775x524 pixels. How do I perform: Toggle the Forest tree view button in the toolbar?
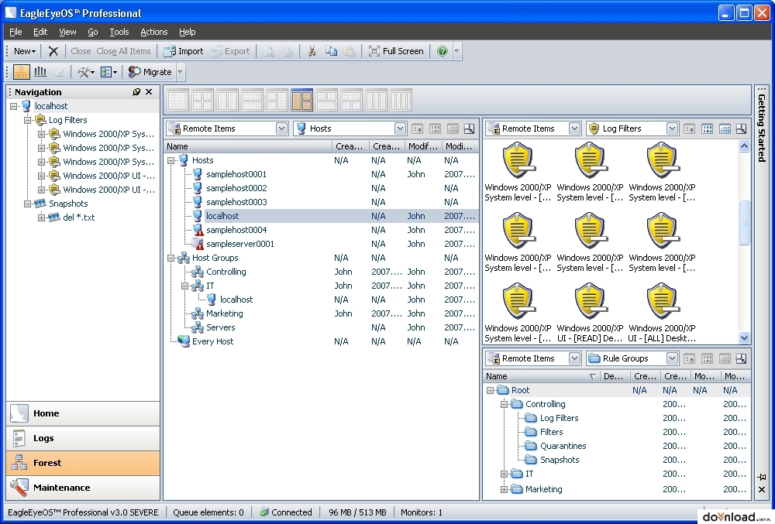coord(21,72)
